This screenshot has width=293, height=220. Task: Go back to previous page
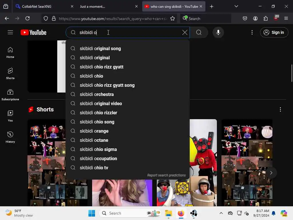tap(7, 18)
